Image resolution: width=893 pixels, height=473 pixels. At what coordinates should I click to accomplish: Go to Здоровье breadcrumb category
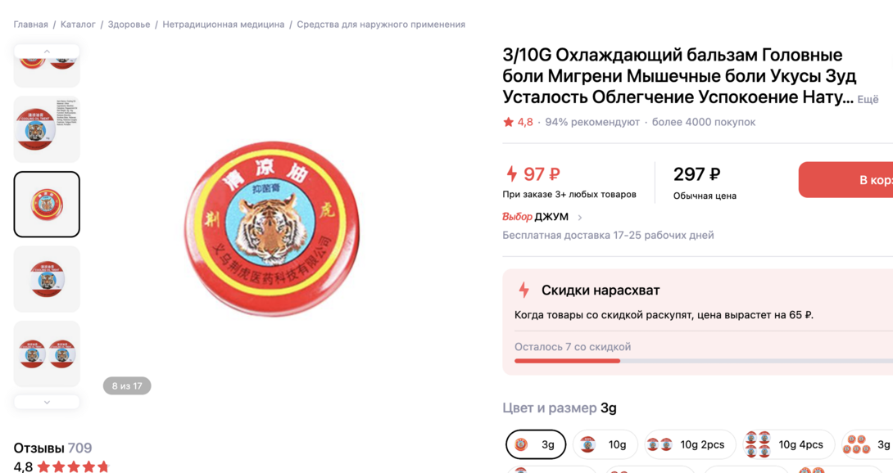pos(129,25)
